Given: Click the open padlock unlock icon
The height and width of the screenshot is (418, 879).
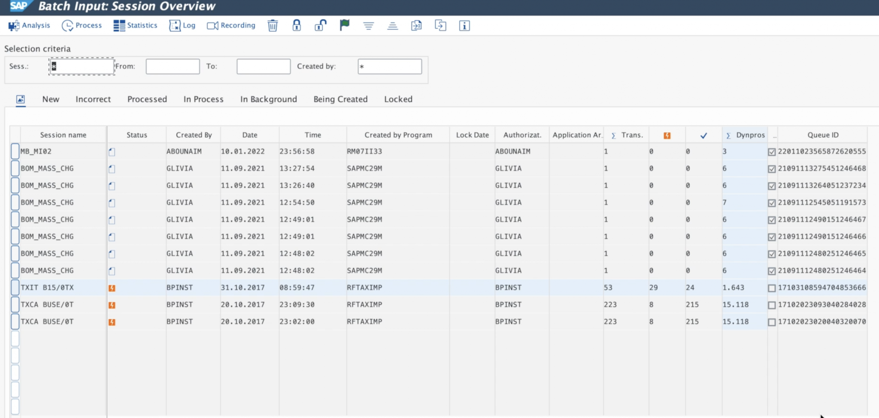Looking at the screenshot, I should coord(321,26).
